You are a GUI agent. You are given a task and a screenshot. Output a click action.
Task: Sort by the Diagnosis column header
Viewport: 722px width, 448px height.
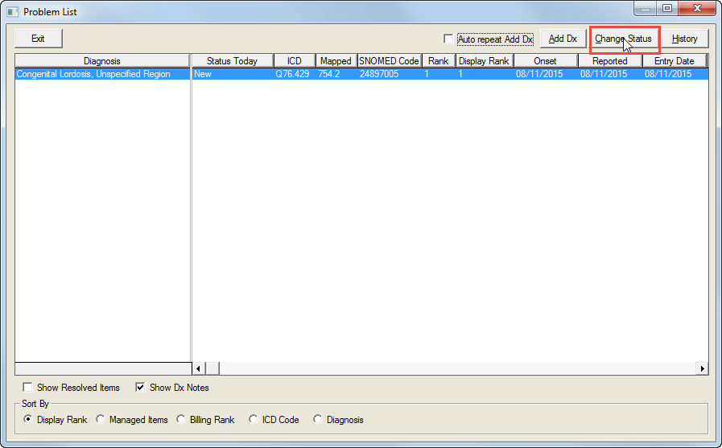tap(102, 61)
